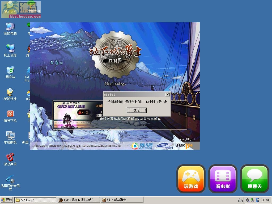The image size is (272, 204).
Task: Click the 新建 desktop icon
Action: 25,138
